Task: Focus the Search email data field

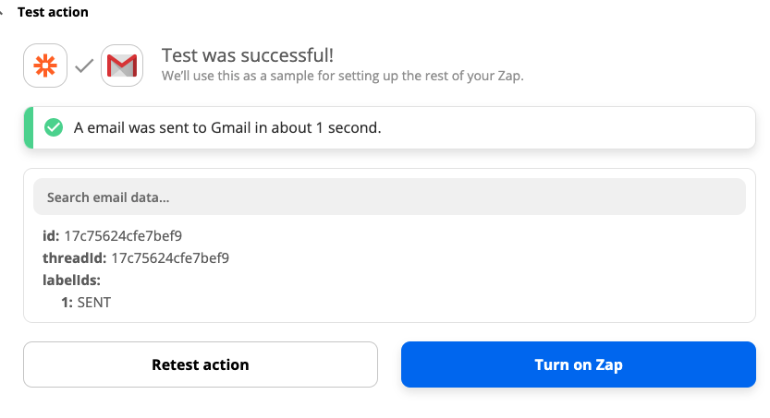Action: [389, 197]
